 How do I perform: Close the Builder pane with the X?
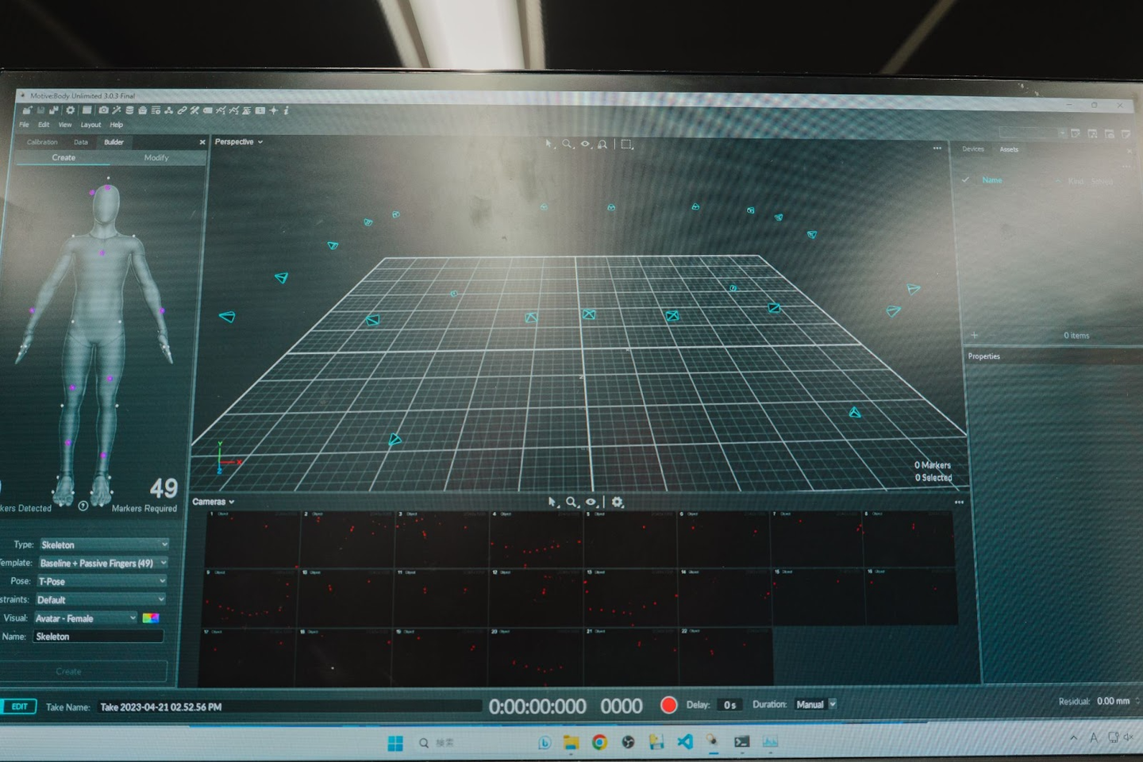pos(202,142)
